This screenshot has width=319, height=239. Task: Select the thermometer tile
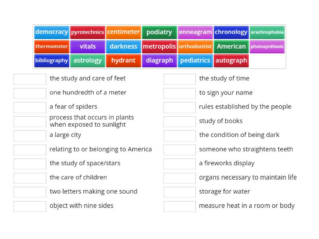51,47
